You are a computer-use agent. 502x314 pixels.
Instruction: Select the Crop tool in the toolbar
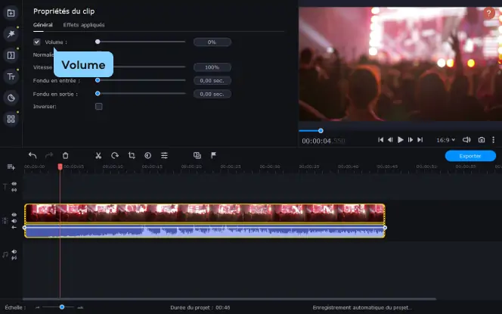point(132,155)
